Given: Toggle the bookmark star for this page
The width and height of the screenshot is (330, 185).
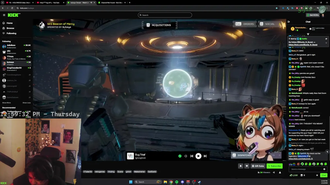Looking at the screenshot, I should tap(277, 8).
